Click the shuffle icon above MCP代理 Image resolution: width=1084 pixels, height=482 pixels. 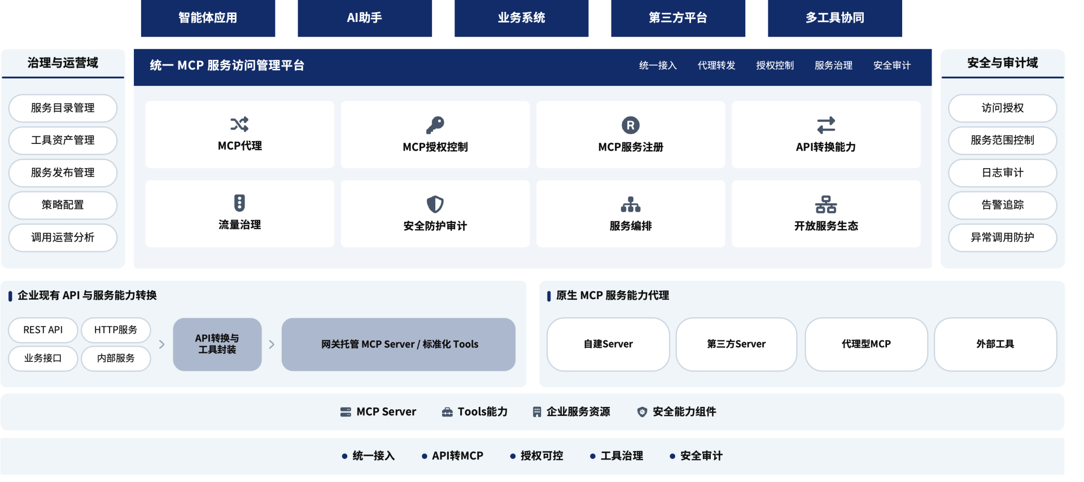point(239,124)
